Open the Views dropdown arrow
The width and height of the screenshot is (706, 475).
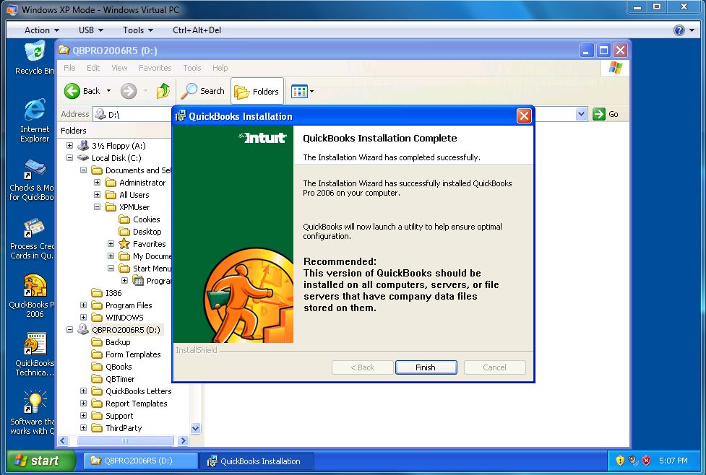311,91
